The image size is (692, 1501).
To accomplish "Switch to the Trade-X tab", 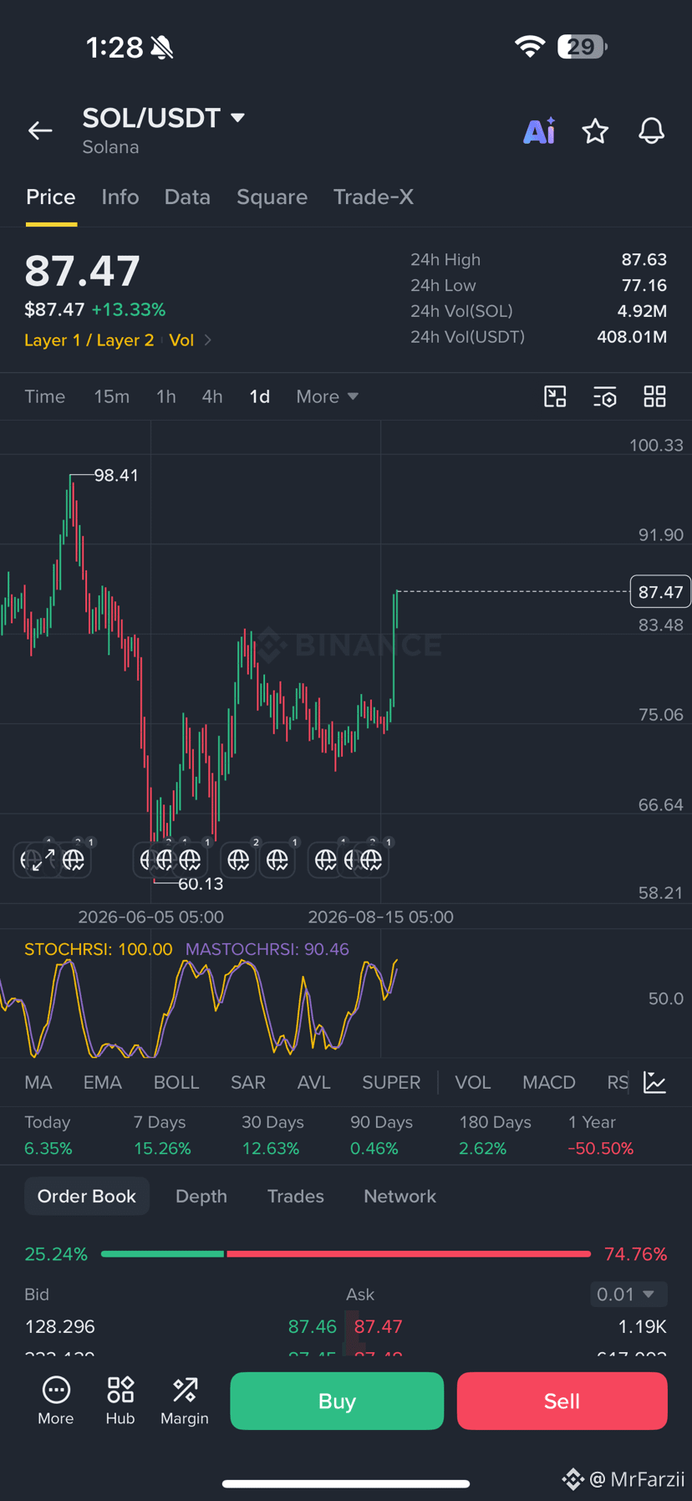I will [374, 197].
